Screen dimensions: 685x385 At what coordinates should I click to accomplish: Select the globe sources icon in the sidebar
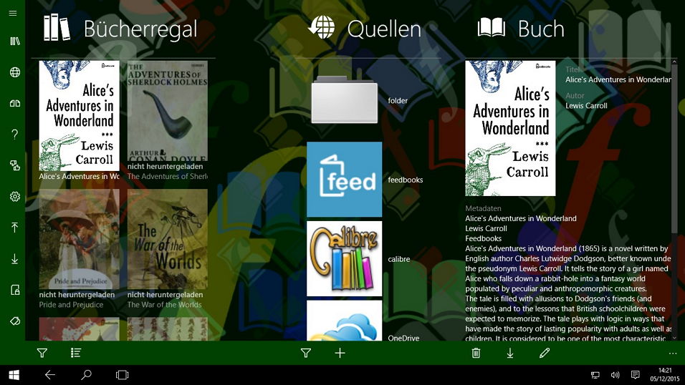point(14,72)
